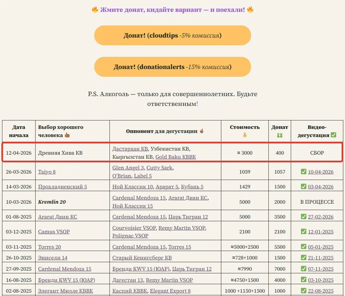
Task: Open the Каспий КВВК link
Action: pyautogui.click(x=129, y=291)
